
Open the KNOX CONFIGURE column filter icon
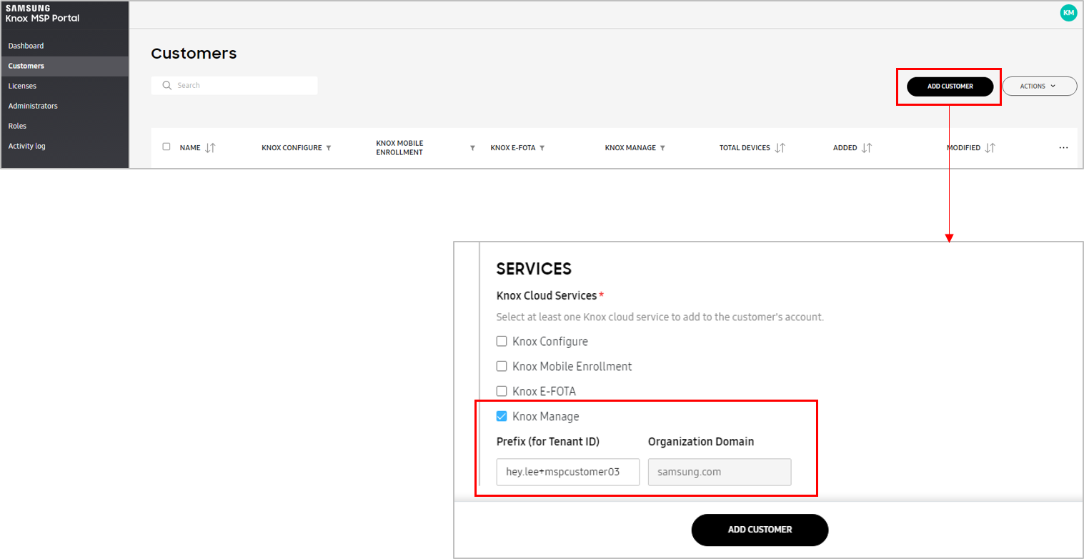tap(329, 147)
